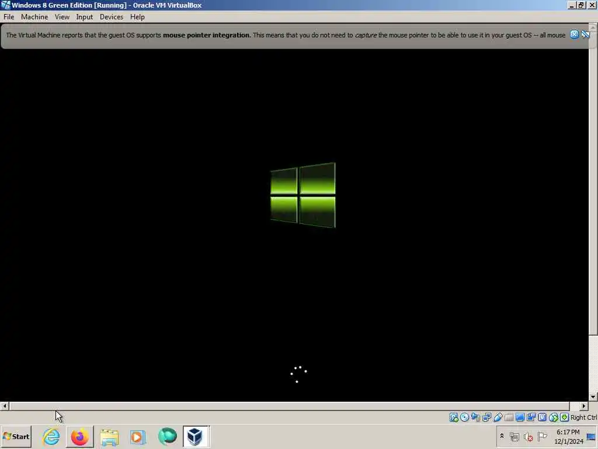Click the optical disc status icon

click(464, 417)
